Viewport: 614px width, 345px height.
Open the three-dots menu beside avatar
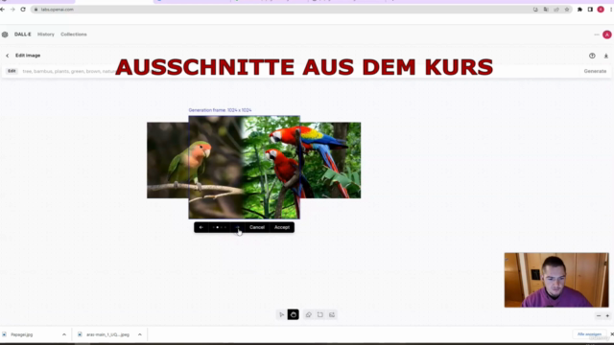(597, 34)
